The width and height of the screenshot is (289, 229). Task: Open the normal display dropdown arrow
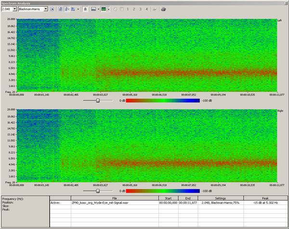click(99, 9)
